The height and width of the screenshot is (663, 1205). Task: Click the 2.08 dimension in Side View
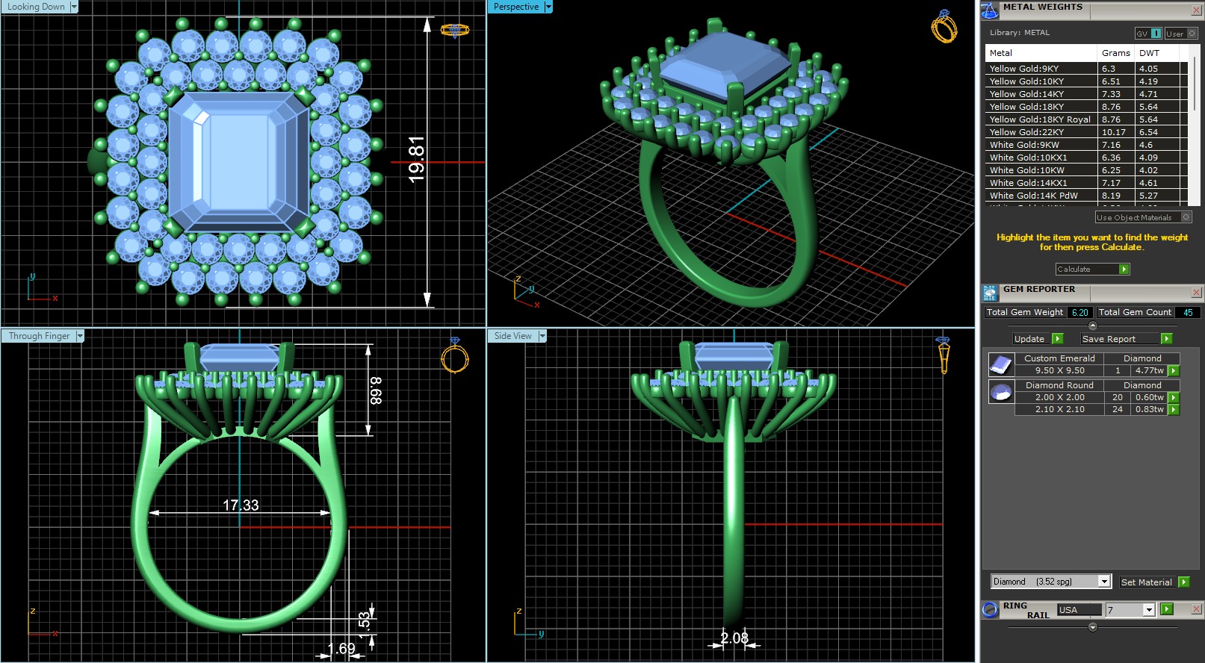[x=734, y=638]
